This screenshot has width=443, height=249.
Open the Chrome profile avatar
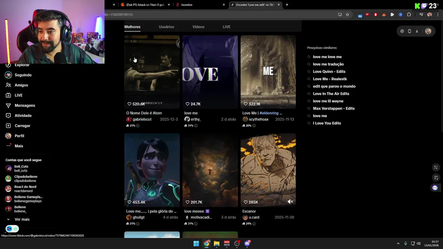[430, 15]
